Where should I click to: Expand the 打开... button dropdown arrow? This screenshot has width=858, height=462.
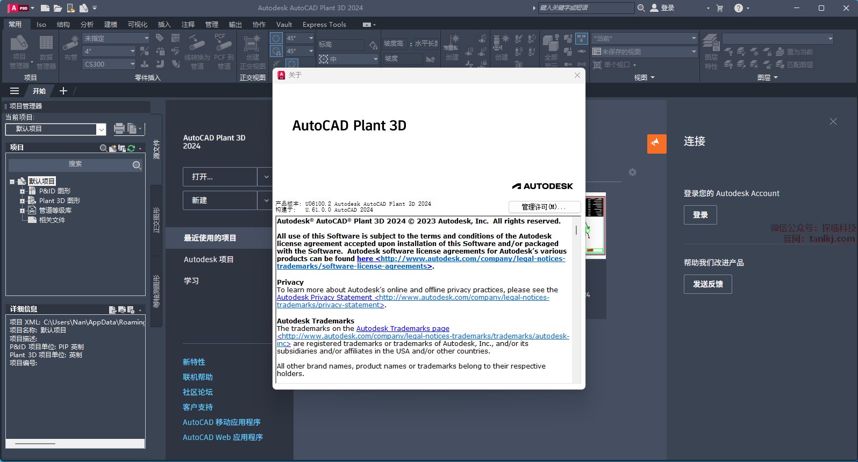[x=266, y=177]
